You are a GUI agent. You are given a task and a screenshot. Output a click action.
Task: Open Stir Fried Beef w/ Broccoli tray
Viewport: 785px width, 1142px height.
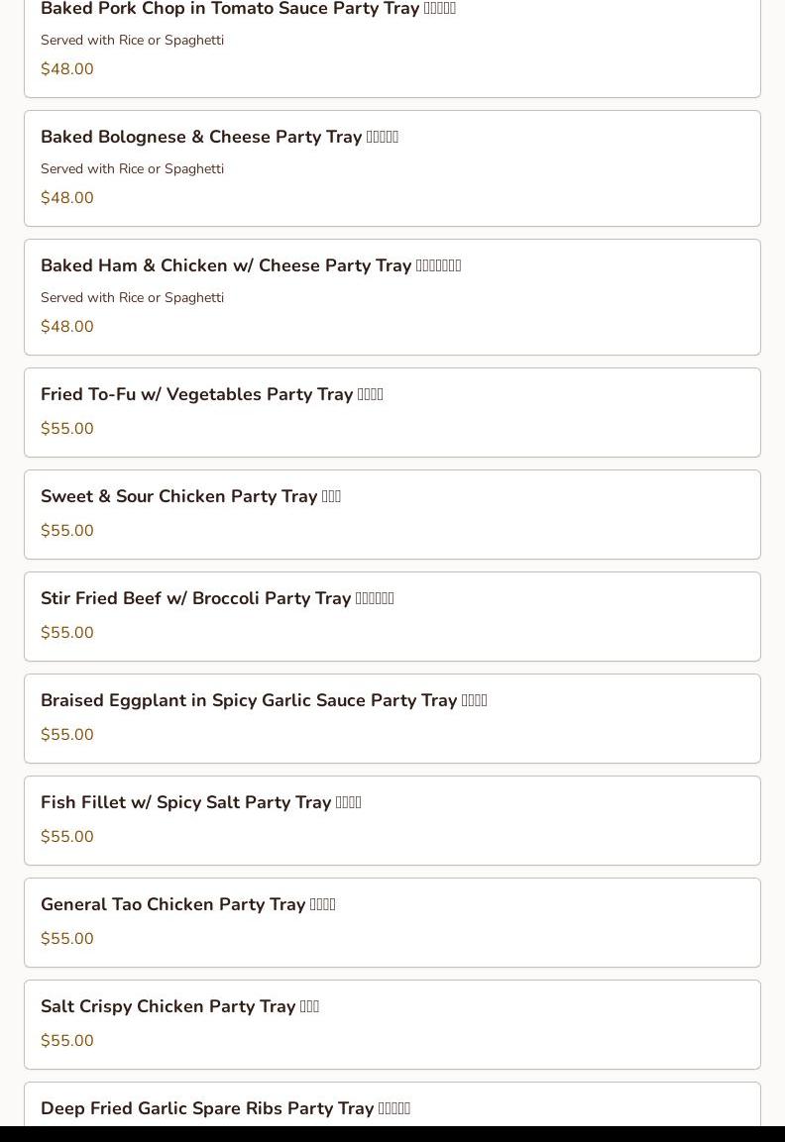(392, 616)
